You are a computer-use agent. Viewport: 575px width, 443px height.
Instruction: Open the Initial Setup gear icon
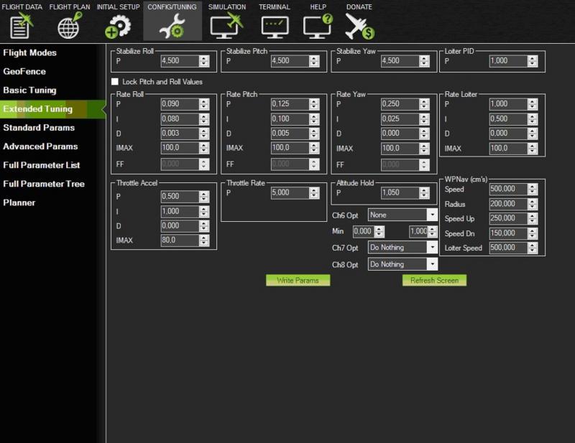point(118,26)
